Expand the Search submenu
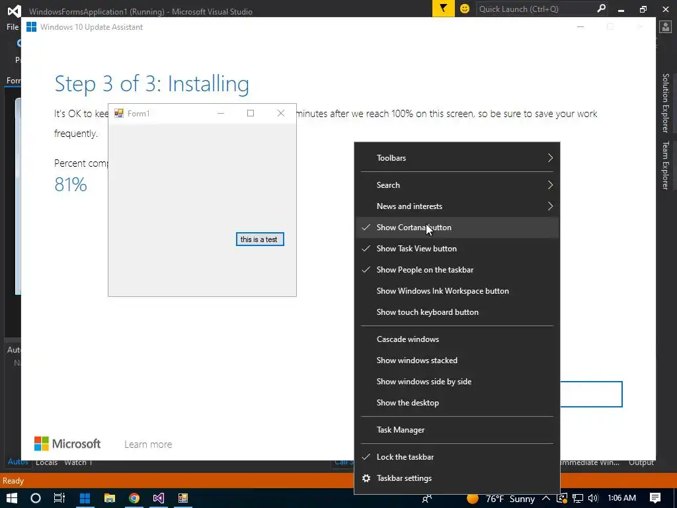677x508 pixels. tap(457, 185)
